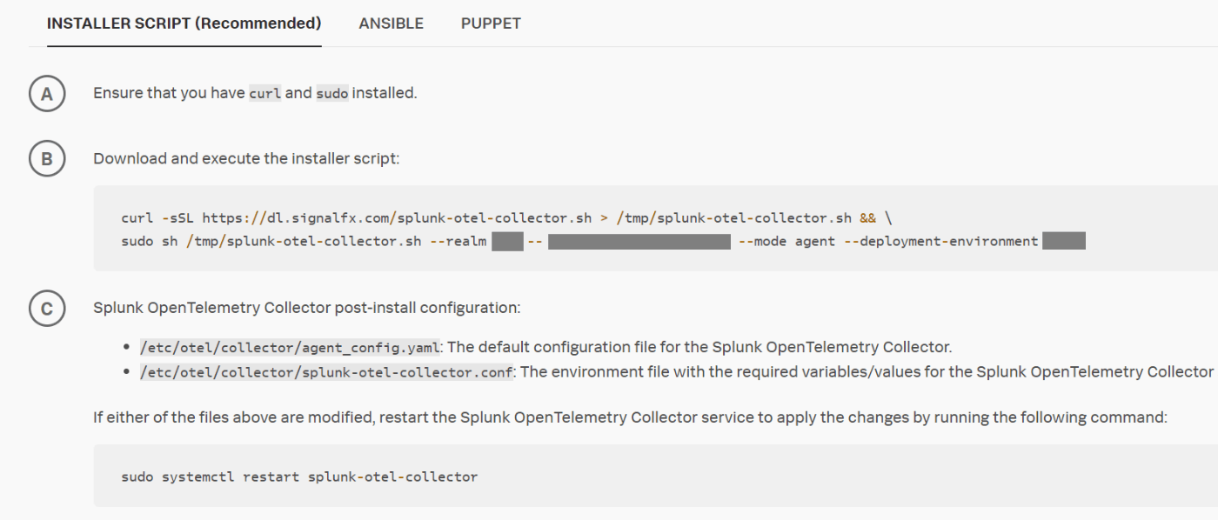Click the inline curl code word

(264, 93)
